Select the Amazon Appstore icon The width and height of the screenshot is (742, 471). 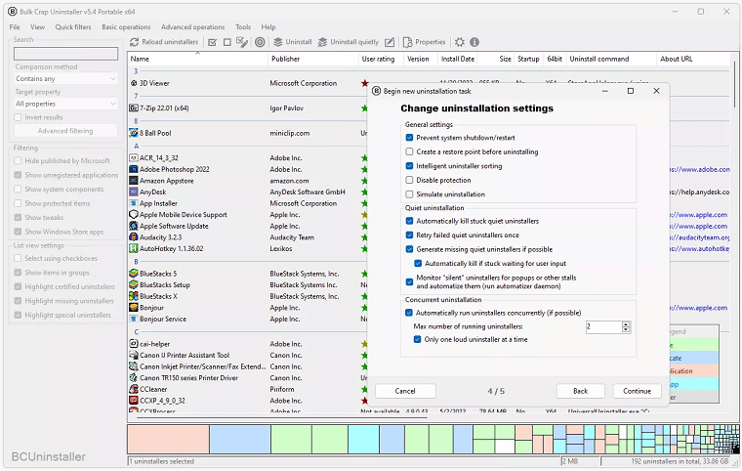134,181
